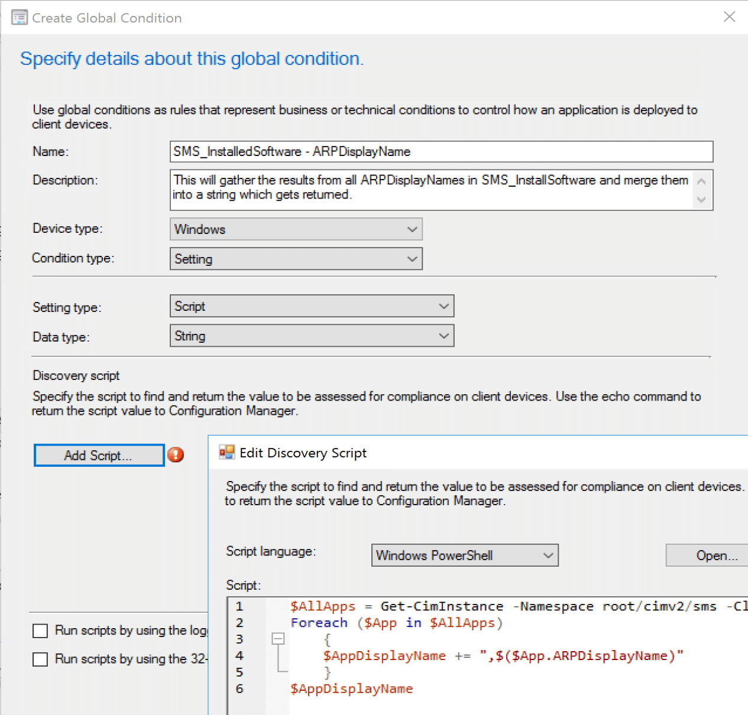Screen dimensions: 748x715
Task: Enable the 32-bit scripting host checkbox
Action: click(x=40, y=659)
